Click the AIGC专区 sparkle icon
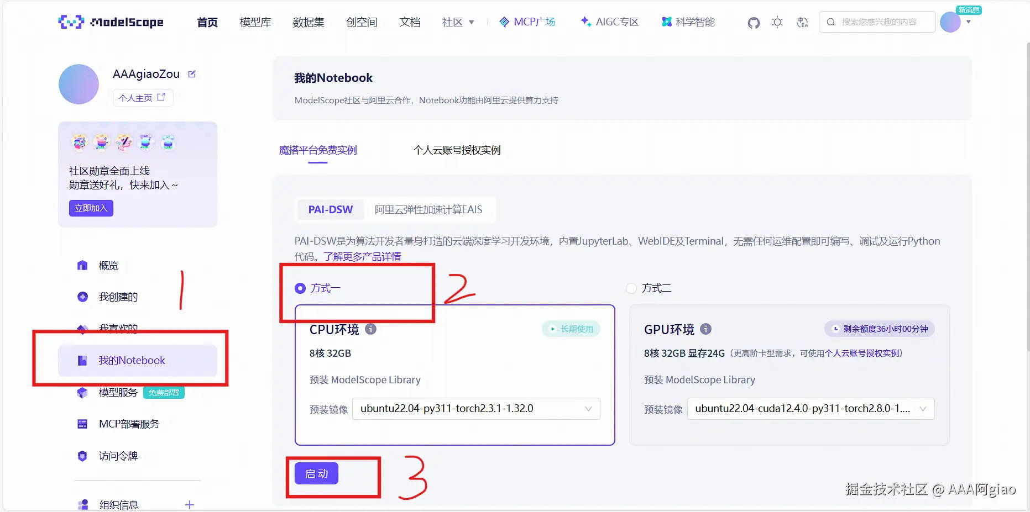 click(x=586, y=22)
